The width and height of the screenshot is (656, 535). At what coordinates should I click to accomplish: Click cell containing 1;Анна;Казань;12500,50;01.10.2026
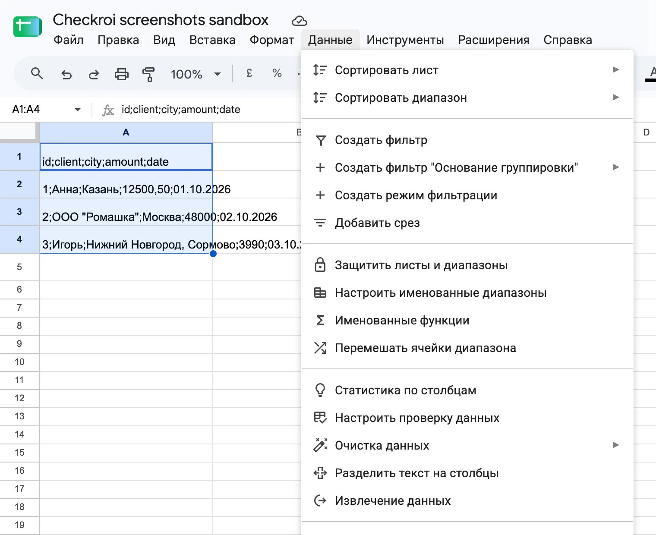(x=126, y=185)
